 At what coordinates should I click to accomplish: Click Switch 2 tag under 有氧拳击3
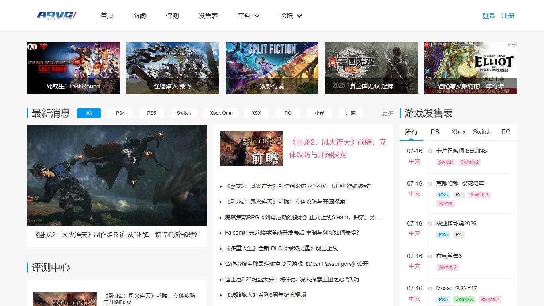(448, 267)
